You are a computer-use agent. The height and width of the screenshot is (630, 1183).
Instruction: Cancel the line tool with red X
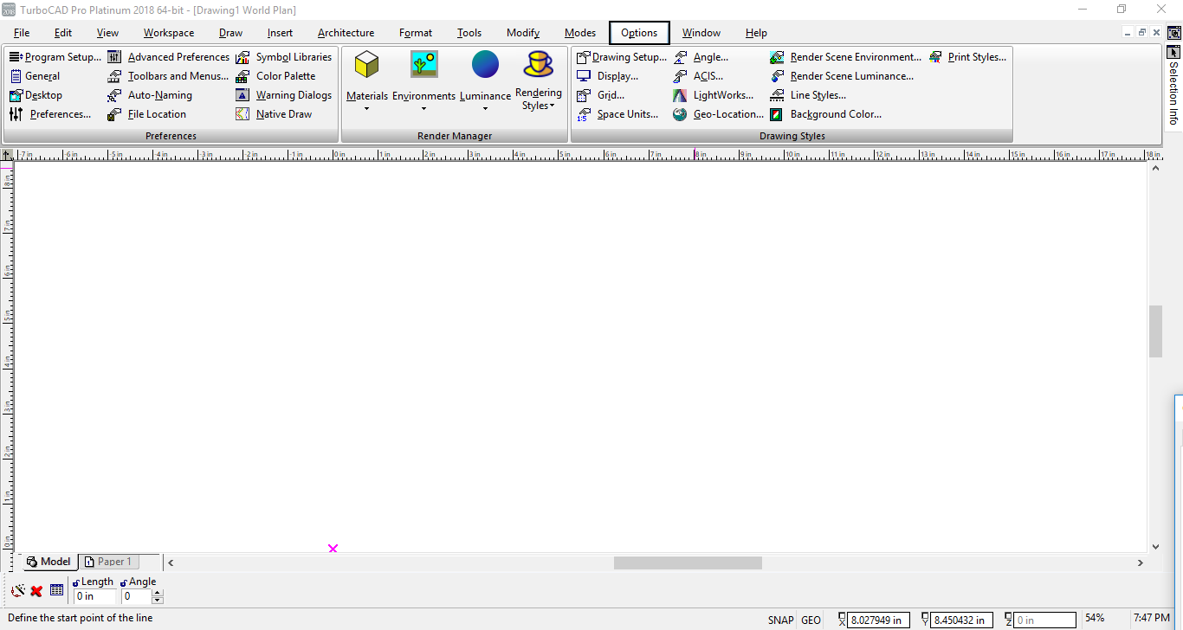click(x=36, y=591)
